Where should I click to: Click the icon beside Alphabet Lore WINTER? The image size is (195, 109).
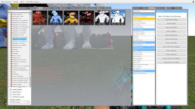[x=11, y=45]
